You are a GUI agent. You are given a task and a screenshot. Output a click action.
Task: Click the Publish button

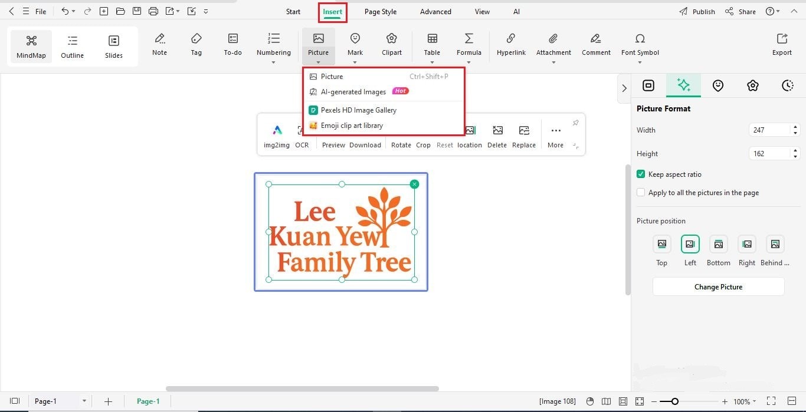pos(697,12)
